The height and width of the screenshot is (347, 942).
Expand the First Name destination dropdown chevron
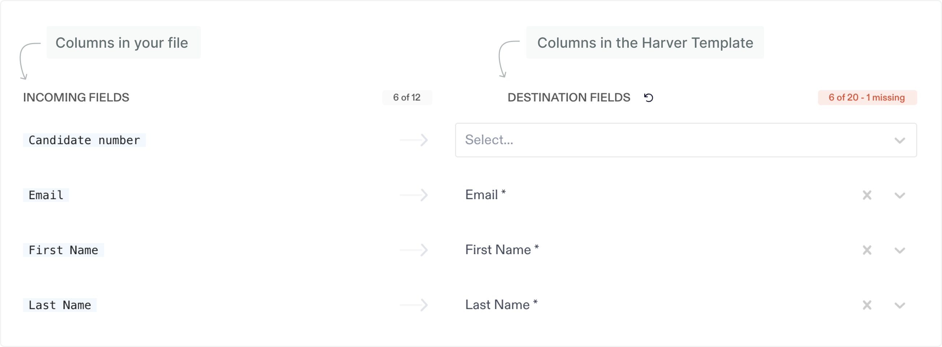coord(900,250)
